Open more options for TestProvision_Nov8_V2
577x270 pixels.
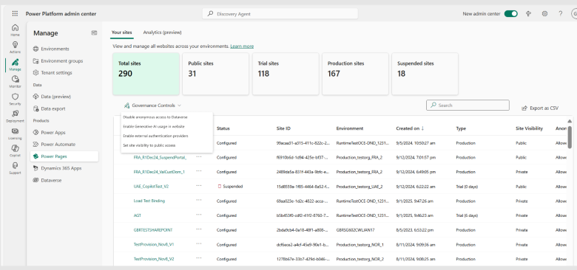(199, 258)
